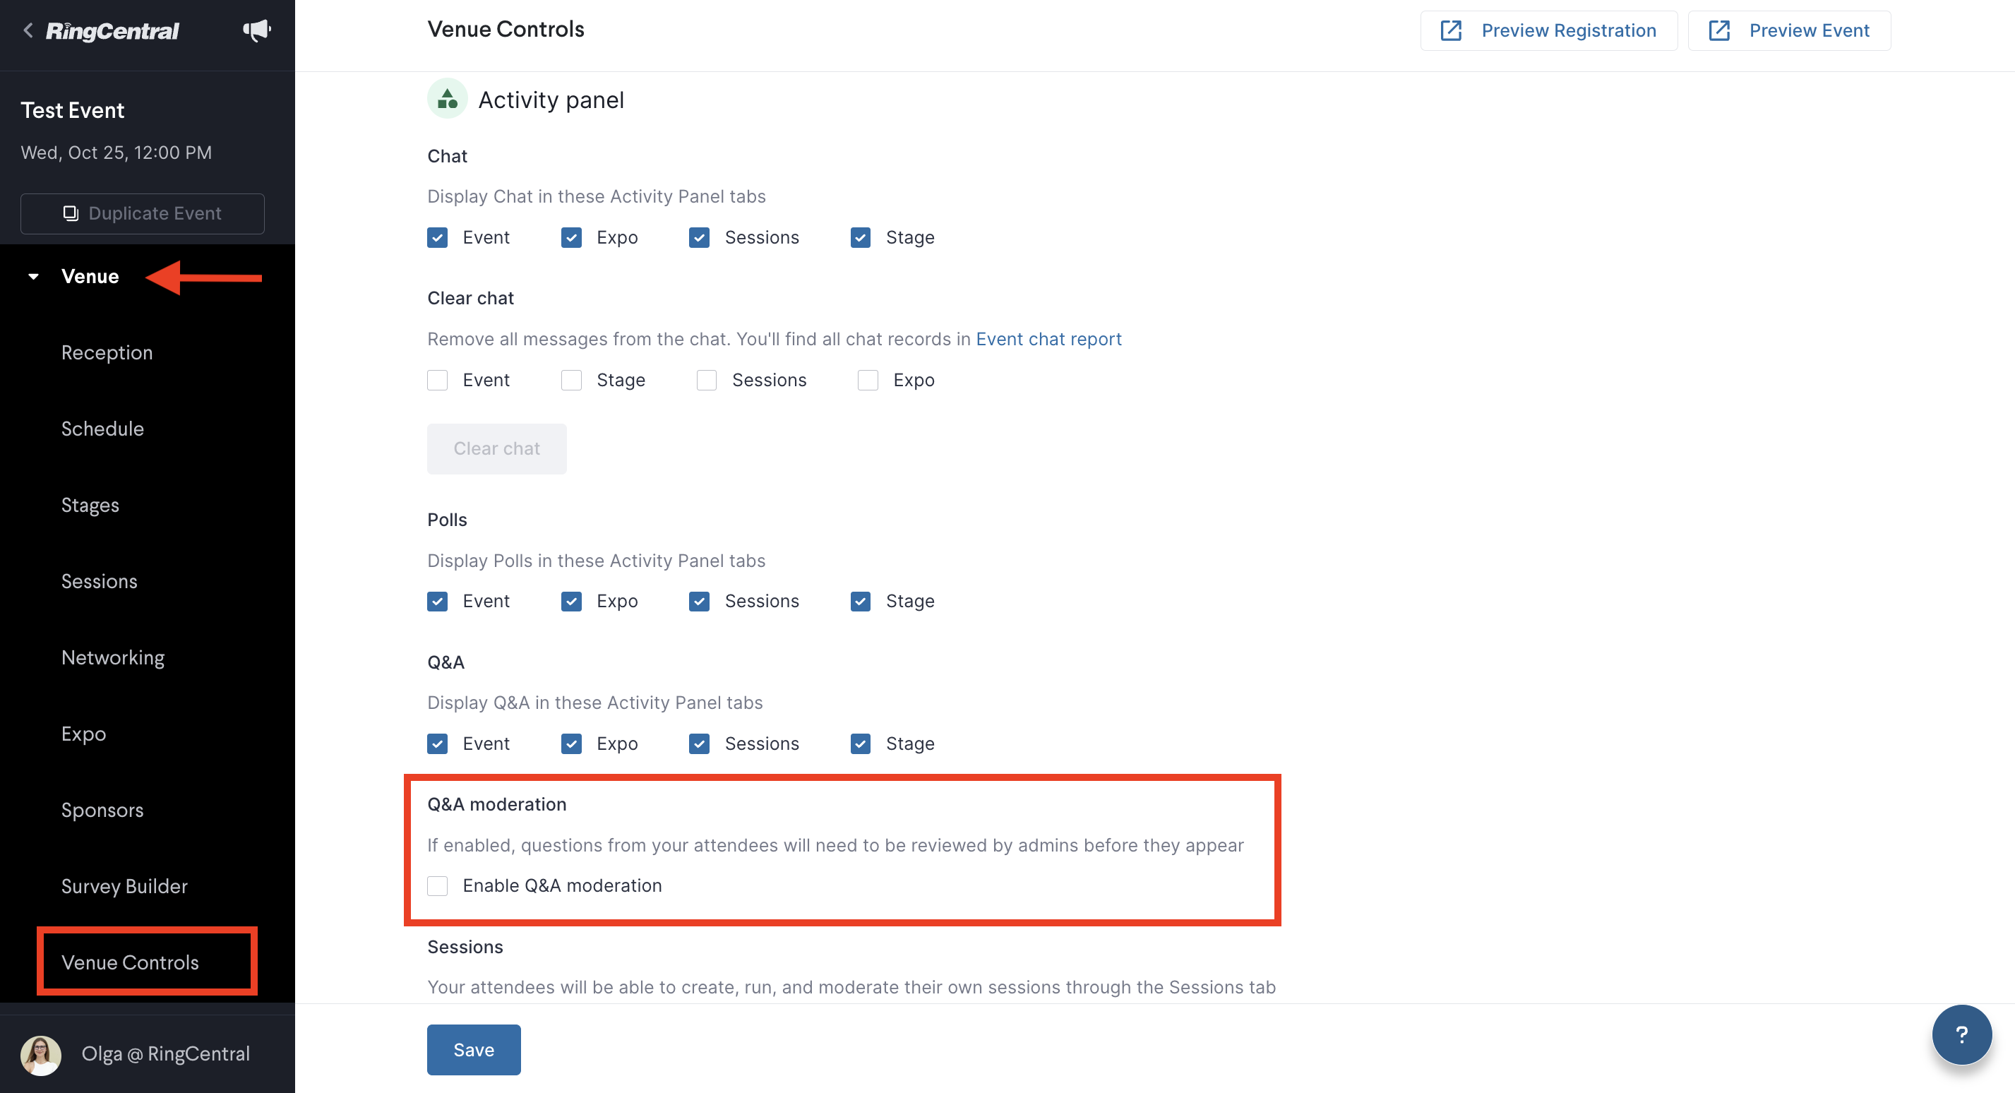2015x1093 pixels.
Task: Click the back chevron beside RingCentral logo
Action: pos(28,30)
